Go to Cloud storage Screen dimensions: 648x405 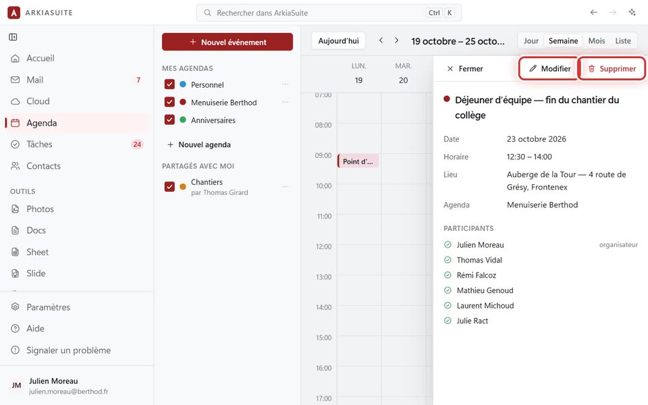(x=77, y=101)
